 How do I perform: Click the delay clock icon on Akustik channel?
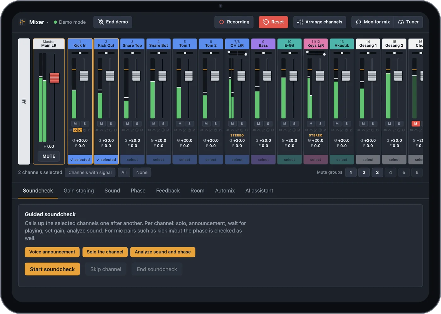pos(346,130)
